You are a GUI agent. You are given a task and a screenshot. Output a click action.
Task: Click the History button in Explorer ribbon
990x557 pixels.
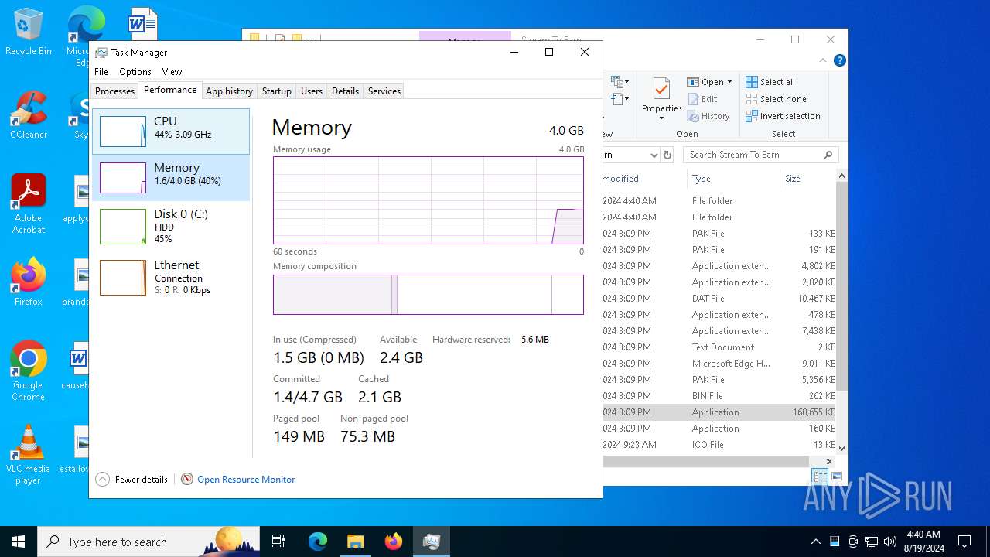coord(708,116)
